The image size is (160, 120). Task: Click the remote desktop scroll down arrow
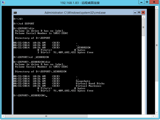(157, 113)
